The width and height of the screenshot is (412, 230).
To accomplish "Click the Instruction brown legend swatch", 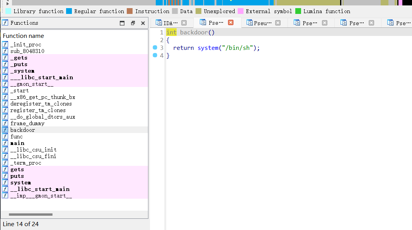I will (129, 11).
